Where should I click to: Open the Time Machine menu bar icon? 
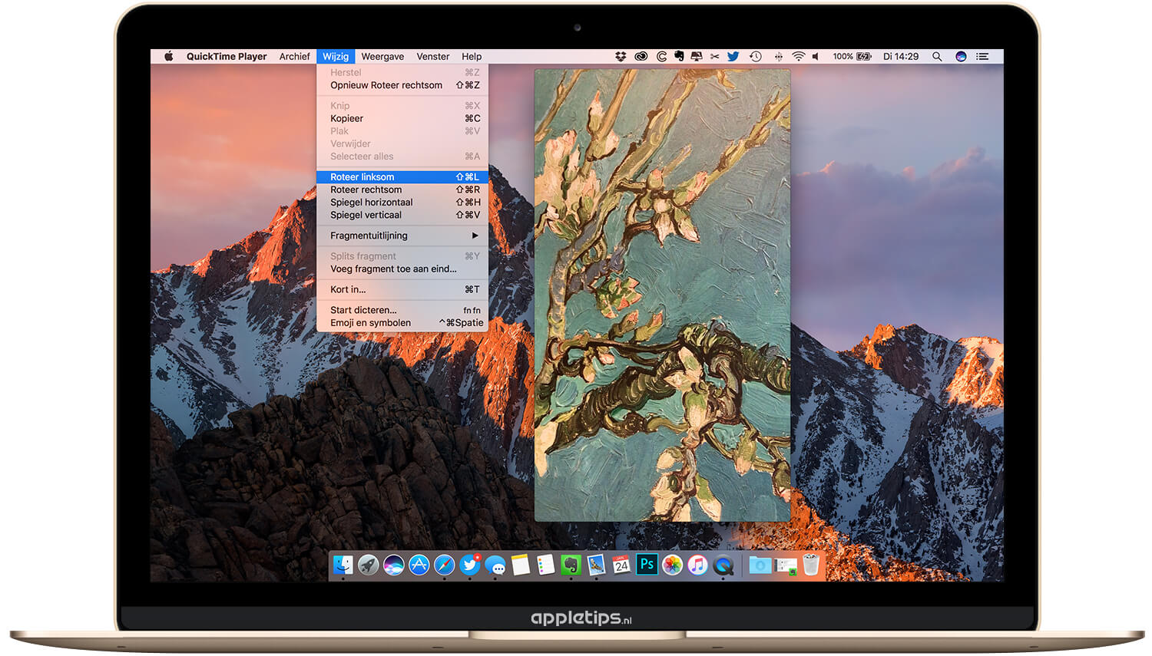pyautogui.click(x=756, y=56)
